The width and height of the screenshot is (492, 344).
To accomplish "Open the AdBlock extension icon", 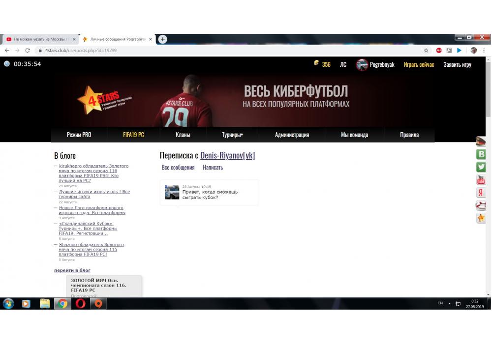I will 439,51.
